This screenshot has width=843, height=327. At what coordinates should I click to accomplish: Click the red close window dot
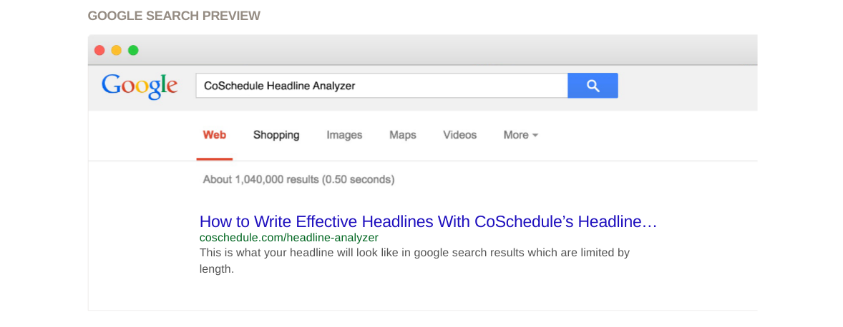(99, 50)
